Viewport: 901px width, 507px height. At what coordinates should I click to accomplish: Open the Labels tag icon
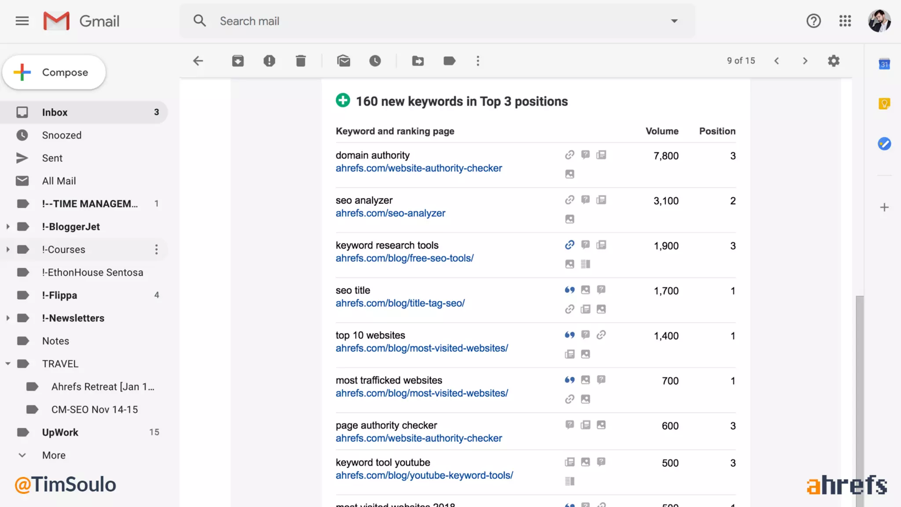tap(449, 61)
